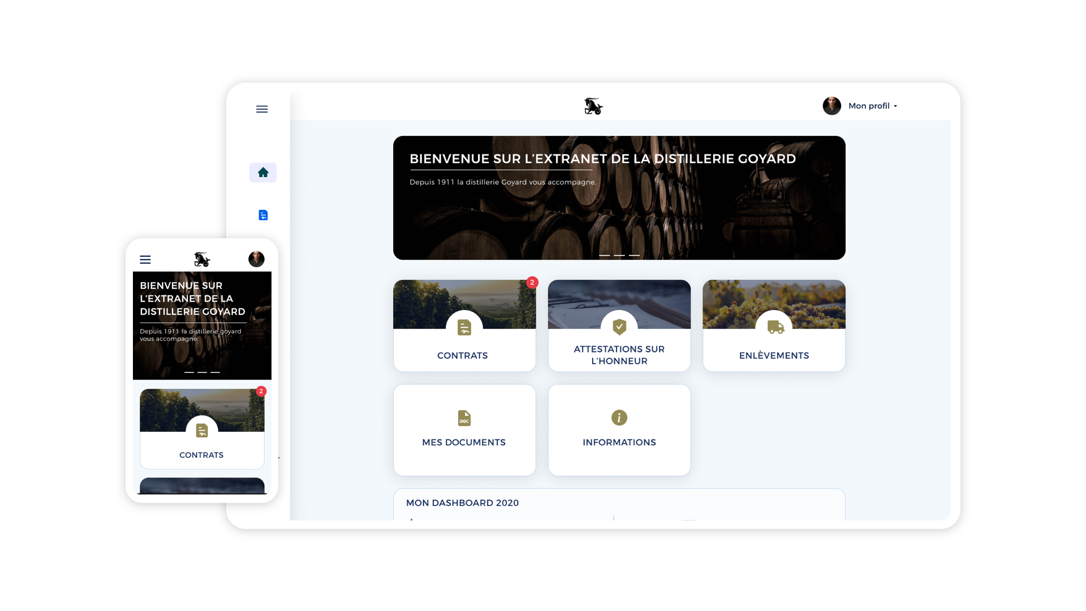The height and width of the screenshot is (611, 1086).
Task: Open the mobile hamburger menu
Action: tap(145, 260)
